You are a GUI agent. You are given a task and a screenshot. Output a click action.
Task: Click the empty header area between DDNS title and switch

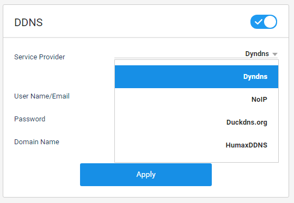[x=146, y=22]
